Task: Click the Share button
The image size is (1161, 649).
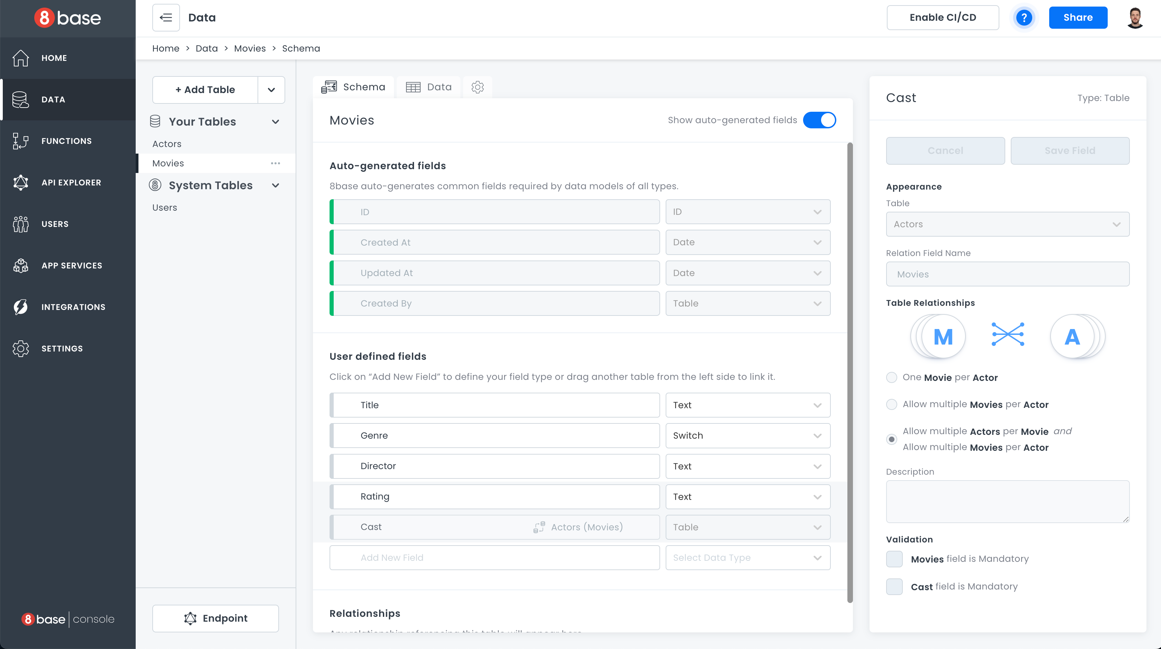Action: coord(1078,18)
